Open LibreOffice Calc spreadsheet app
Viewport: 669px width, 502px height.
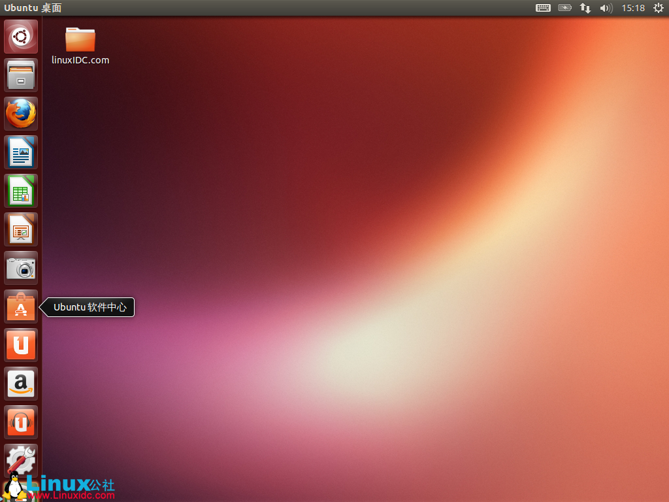point(20,190)
